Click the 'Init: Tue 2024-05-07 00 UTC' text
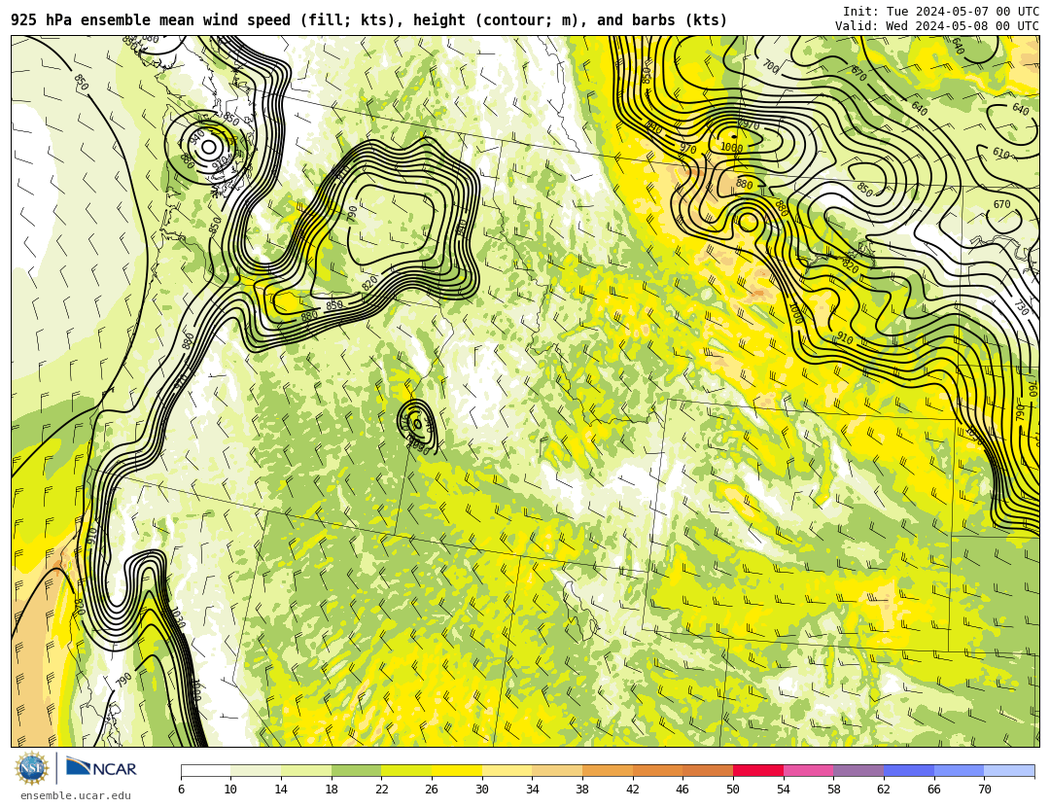This screenshot has height=808, width=1050. coord(941,12)
